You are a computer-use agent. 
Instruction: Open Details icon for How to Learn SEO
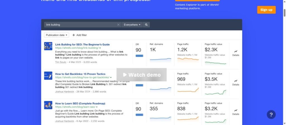[x=236, y=112]
